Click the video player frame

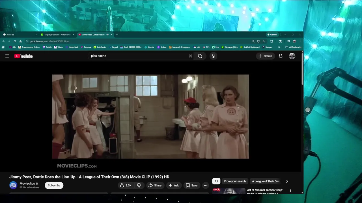pos(150,116)
